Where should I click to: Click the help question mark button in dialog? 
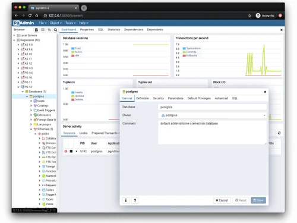[x=135, y=200]
